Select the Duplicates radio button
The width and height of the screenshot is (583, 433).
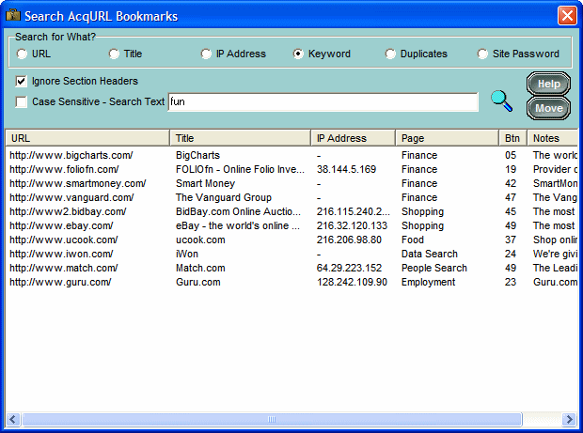pyautogui.click(x=390, y=54)
